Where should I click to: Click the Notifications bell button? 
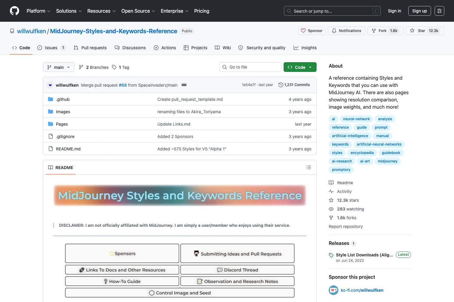point(347,31)
